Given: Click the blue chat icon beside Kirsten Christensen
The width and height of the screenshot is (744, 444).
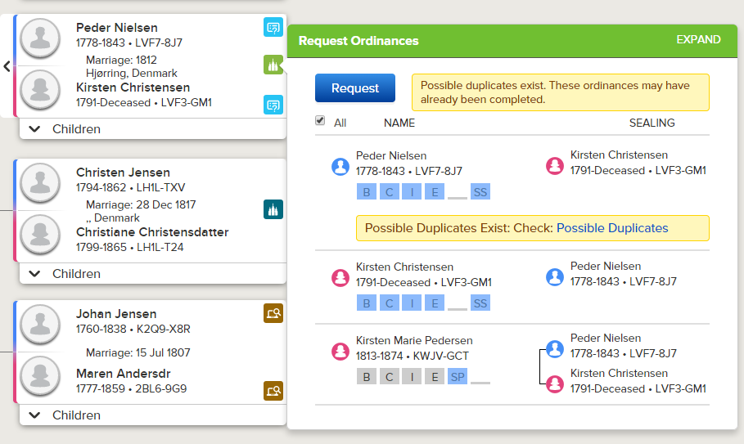Looking at the screenshot, I should pyautogui.click(x=273, y=105).
